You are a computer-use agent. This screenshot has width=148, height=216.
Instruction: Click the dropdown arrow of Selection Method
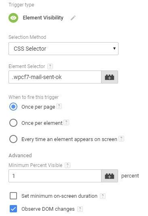114,48
